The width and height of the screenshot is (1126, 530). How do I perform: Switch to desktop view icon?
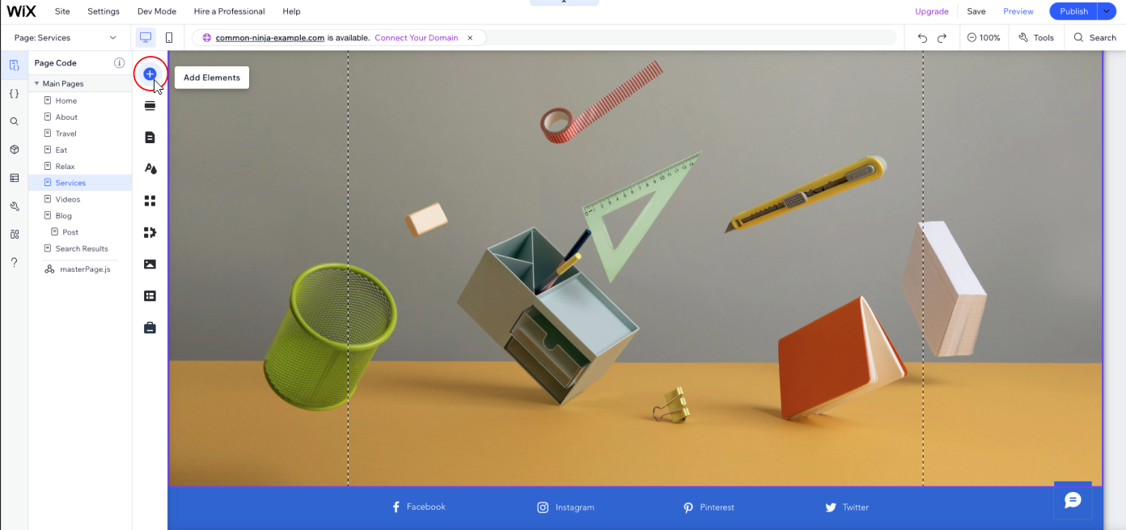click(x=146, y=38)
